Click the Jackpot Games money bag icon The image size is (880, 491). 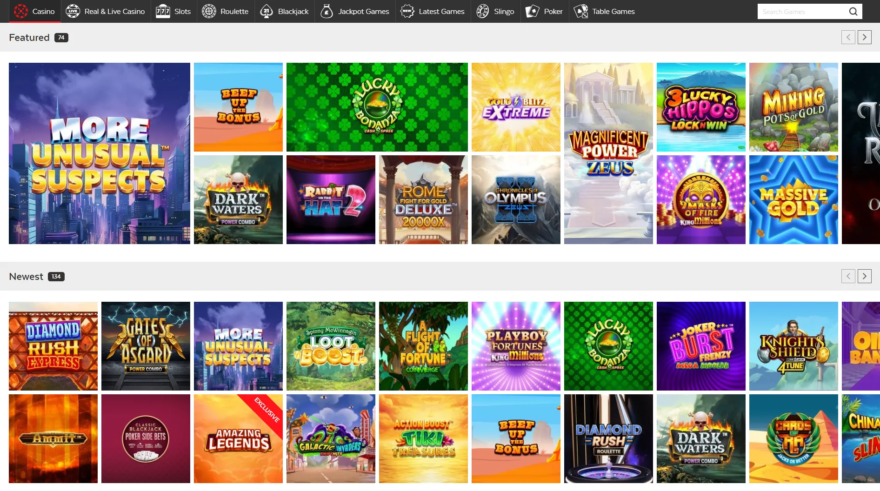pos(326,11)
